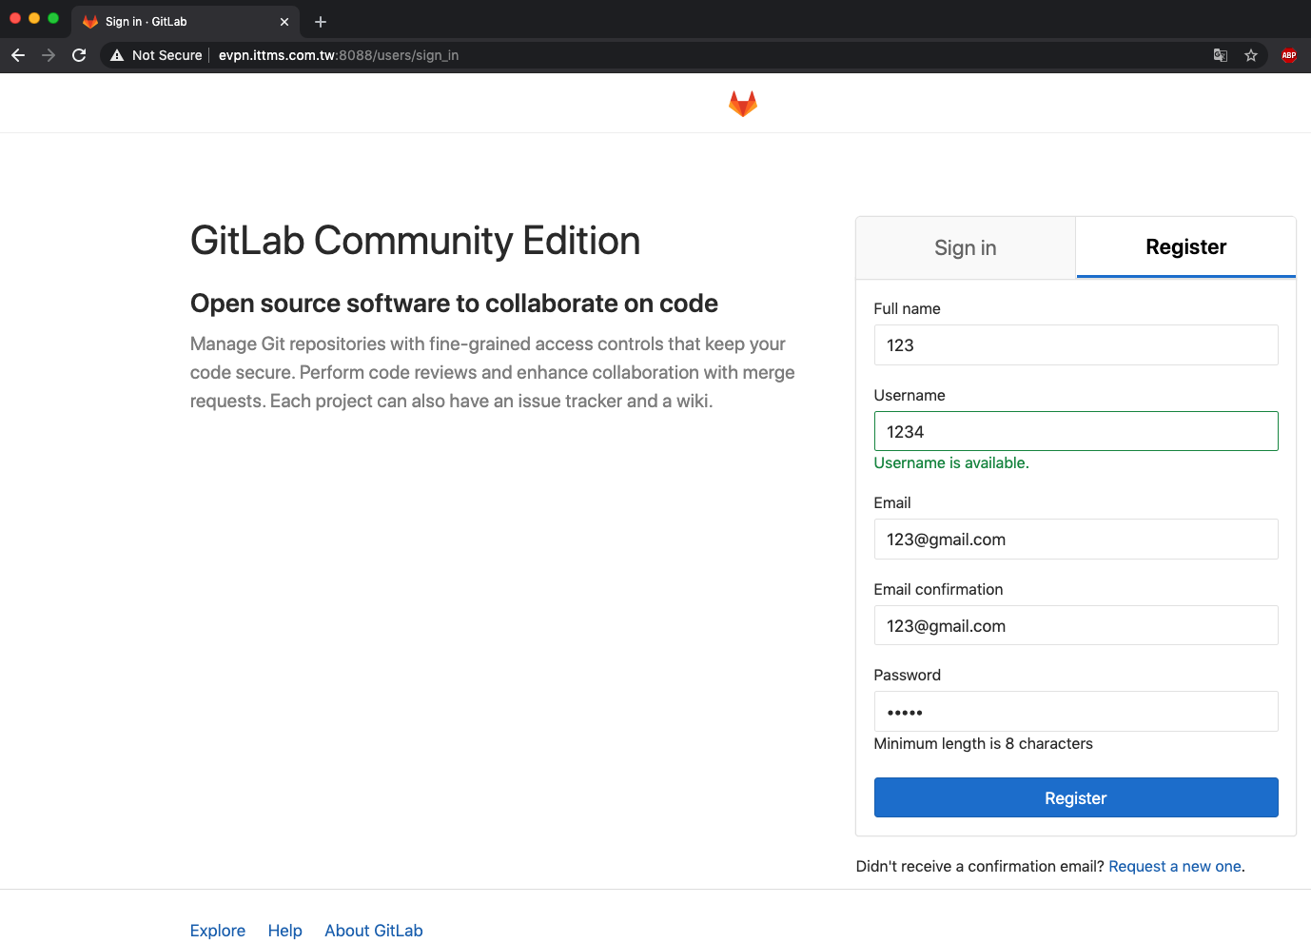Click the Username label

click(x=910, y=395)
